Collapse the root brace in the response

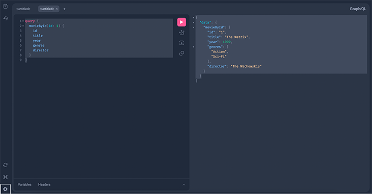pyautogui.click(x=193, y=17)
